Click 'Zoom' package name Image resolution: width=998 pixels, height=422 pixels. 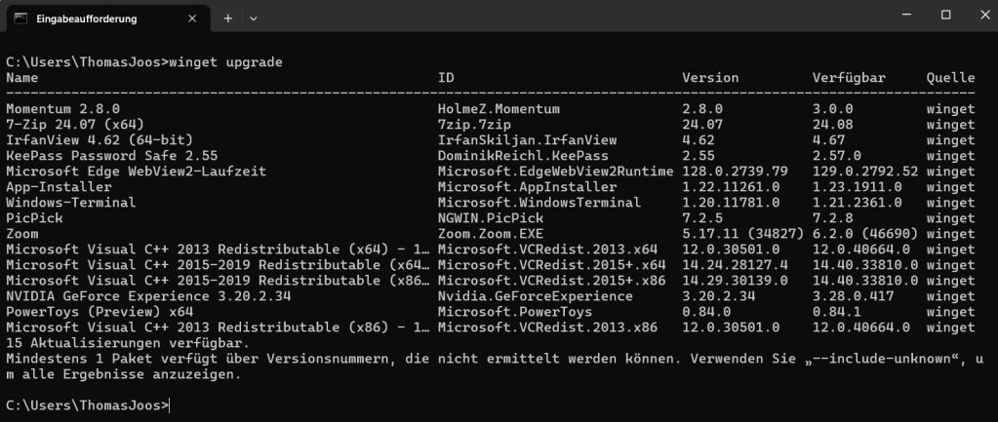[22, 233]
